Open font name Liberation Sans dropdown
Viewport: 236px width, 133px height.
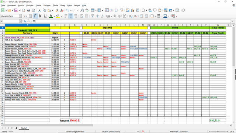coord(20,16)
